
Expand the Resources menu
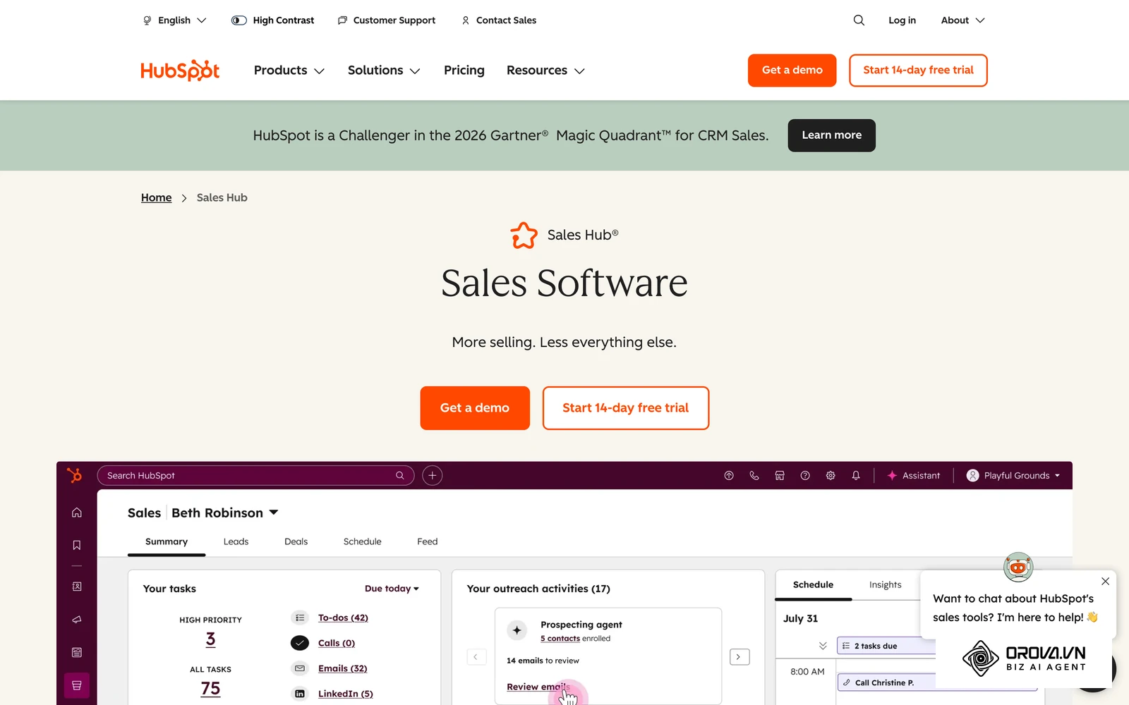(x=545, y=70)
